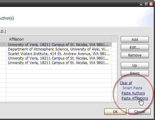This screenshot has height=120, width=155.
Task: Select the fourth University of Veria row
Action: click(59, 58)
